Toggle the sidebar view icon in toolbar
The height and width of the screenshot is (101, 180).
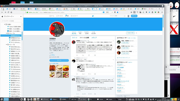134,12
